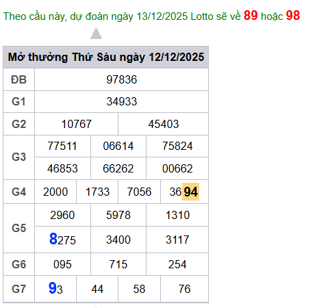Viewport: 317px width, 308px height.
Task: Select the G6 row label
Action: click(18, 264)
